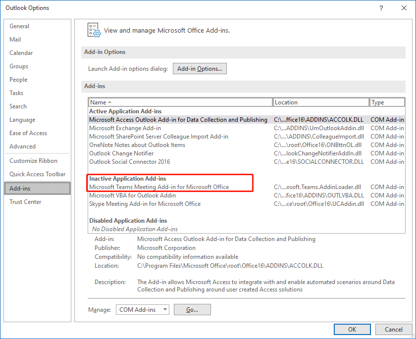Click the View and manage Add-ins gear icon

pyautogui.click(x=94, y=30)
